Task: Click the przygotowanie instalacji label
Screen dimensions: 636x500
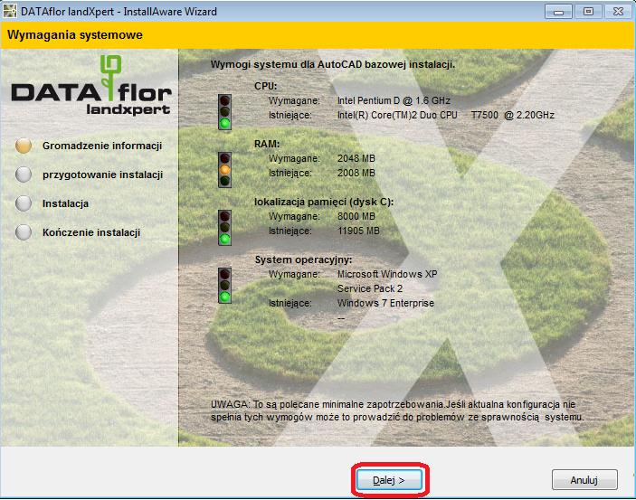Action: [x=102, y=175]
